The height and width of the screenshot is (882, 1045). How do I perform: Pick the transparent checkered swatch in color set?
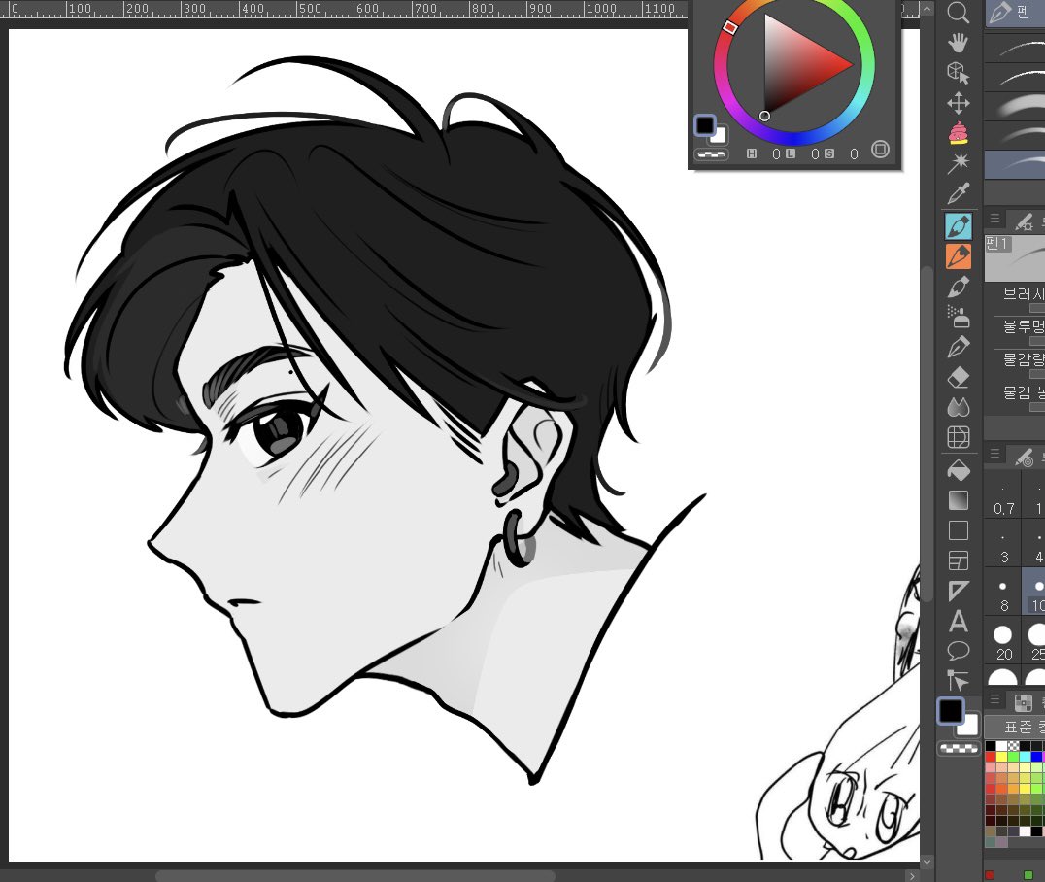[1014, 745]
